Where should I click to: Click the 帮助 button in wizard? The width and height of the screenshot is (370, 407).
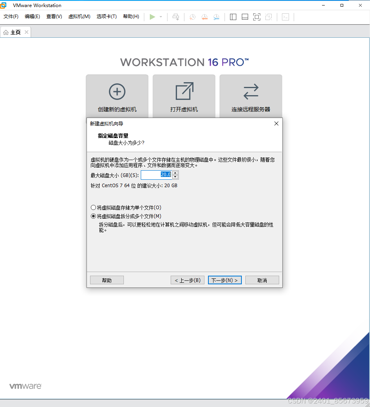coord(107,280)
